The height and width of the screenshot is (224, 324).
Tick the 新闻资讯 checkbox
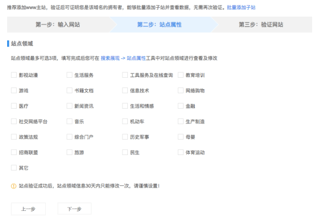tap(70, 106)
